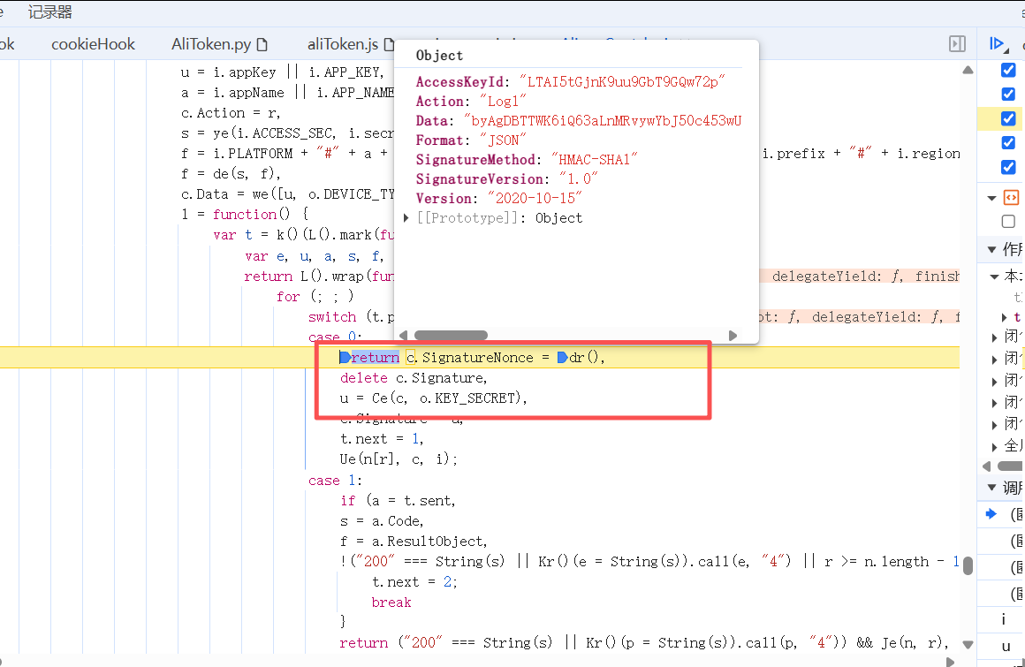Click the orange script snippet icon

[x=1011, y=197]
